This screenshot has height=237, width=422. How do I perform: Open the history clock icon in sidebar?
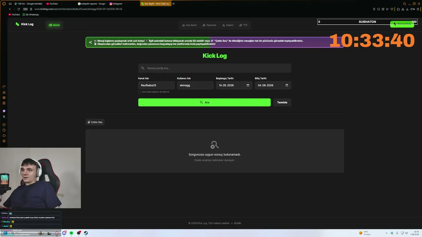pos(4,130)
